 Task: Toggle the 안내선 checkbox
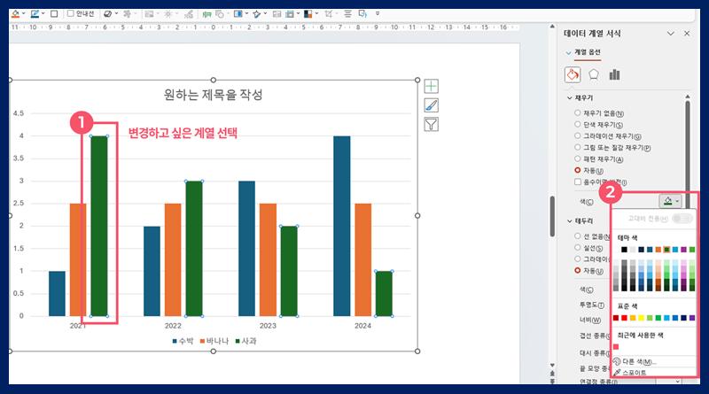click(x=71, y=13)
